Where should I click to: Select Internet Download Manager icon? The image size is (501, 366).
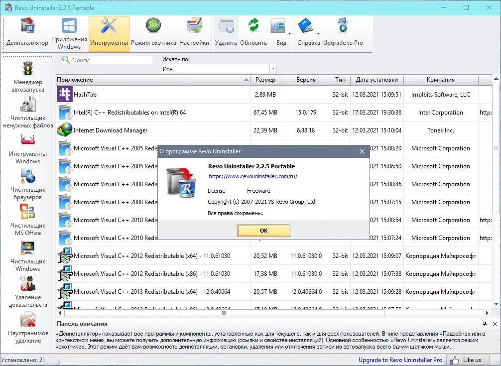65,130
